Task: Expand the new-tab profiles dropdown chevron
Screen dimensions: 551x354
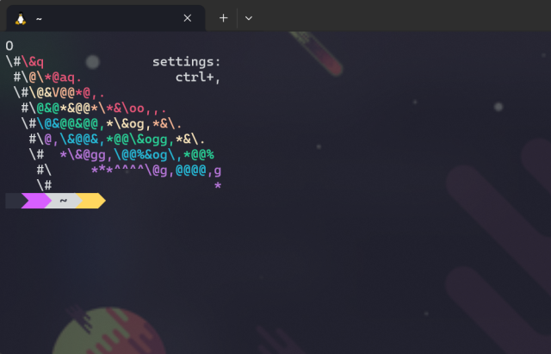Action: pos(248,18)
